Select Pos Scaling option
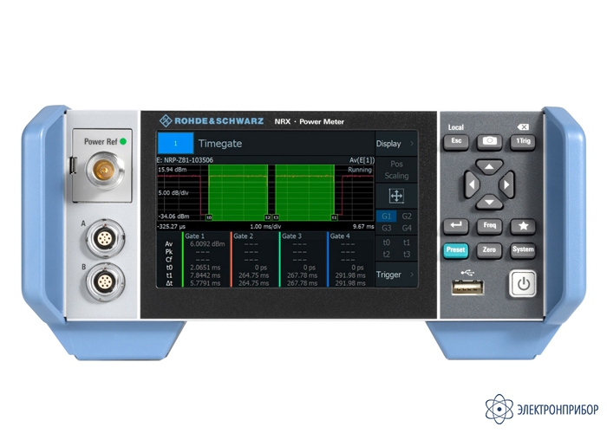The image size is (607, 433). tap(396, 170)
